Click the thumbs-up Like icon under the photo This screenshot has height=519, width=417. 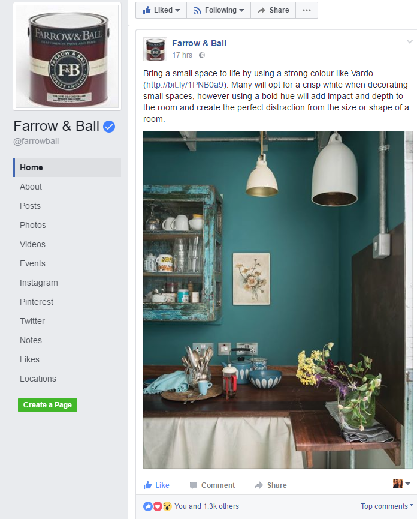[147, 485]
